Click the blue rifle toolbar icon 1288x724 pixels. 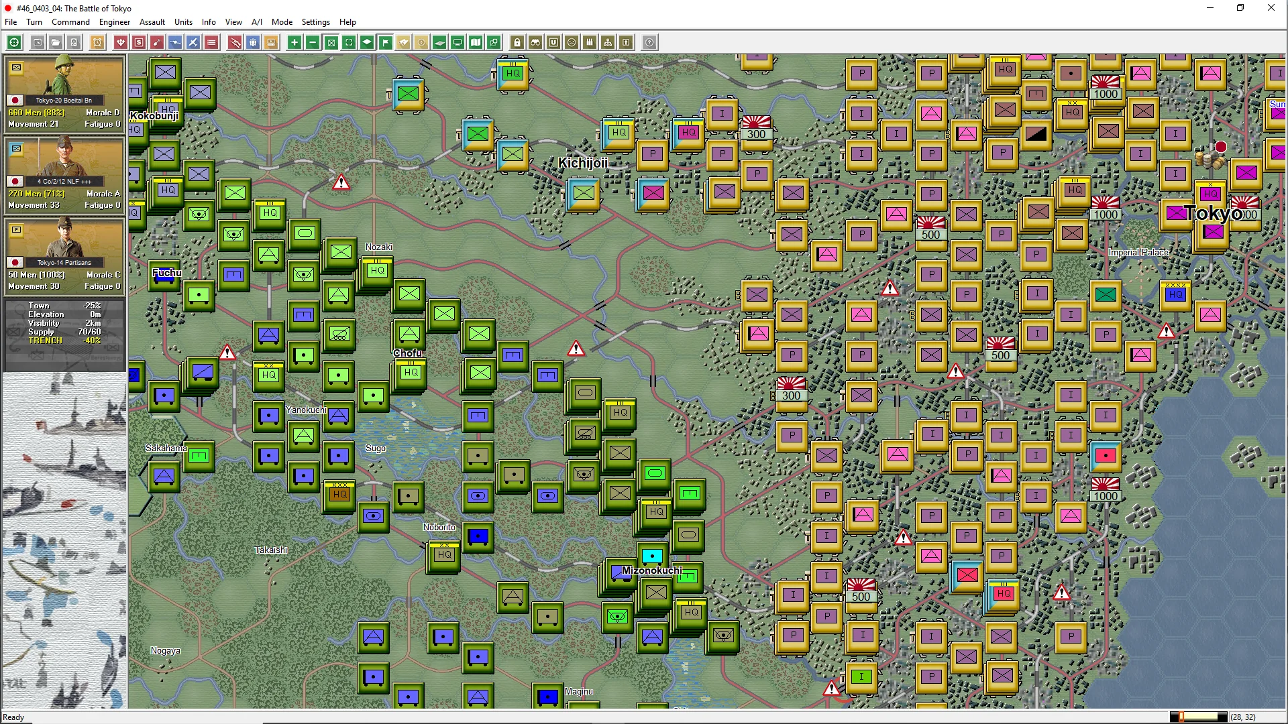pos(175,42)
